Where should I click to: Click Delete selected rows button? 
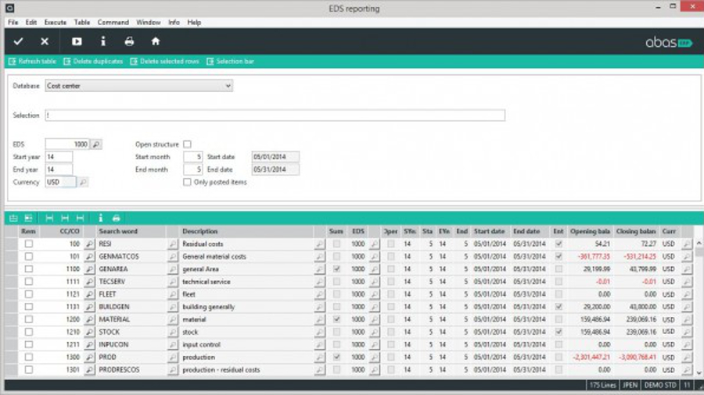[165, 62]
